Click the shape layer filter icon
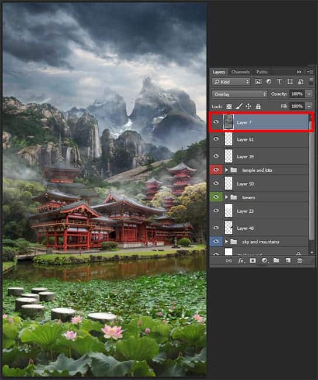The height and width of the screenshot is (380, 318). click(x=290, y=82)
